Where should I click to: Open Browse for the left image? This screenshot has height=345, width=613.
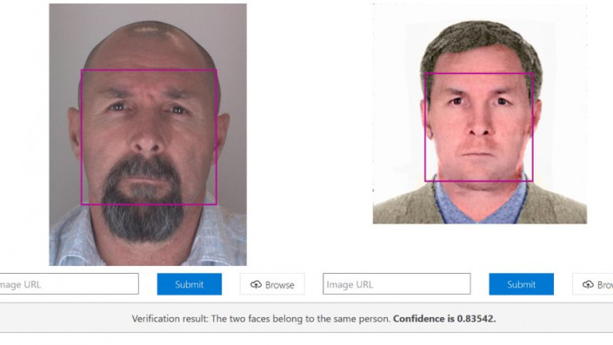[x=272, y=284]
